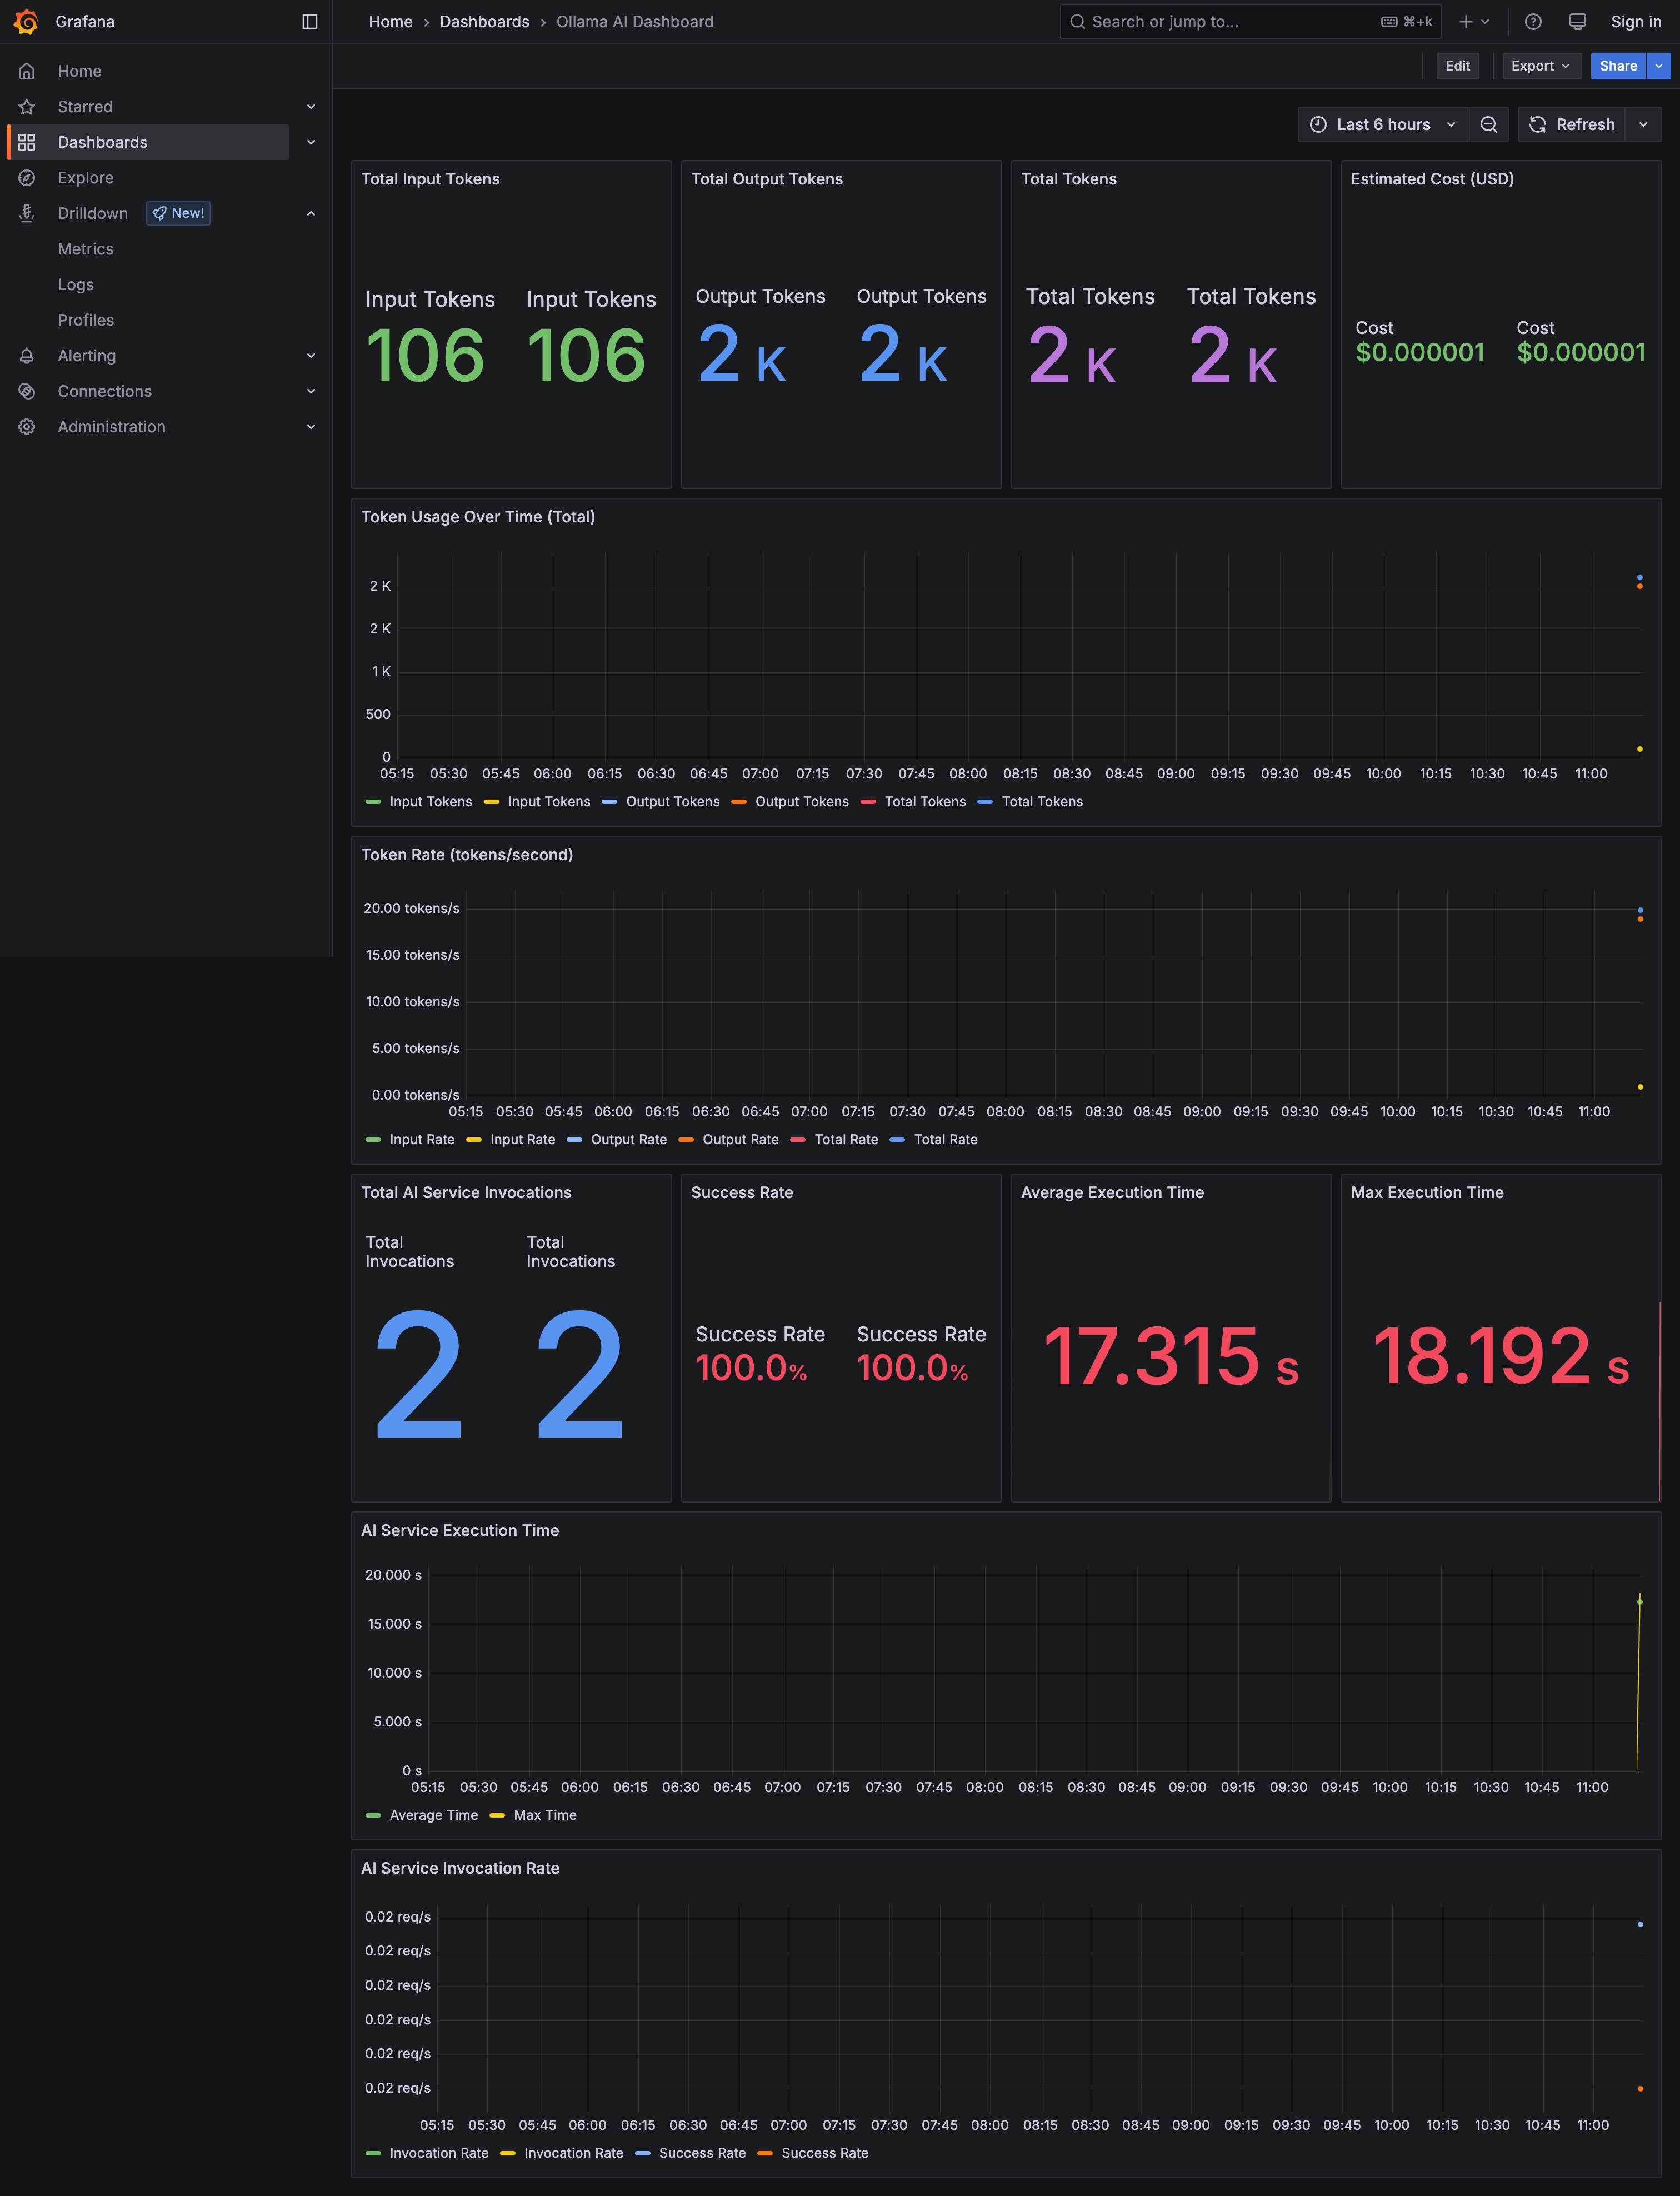
Task: Toggle the sidebar dock menu icon
Action: [x=310, y=21]
